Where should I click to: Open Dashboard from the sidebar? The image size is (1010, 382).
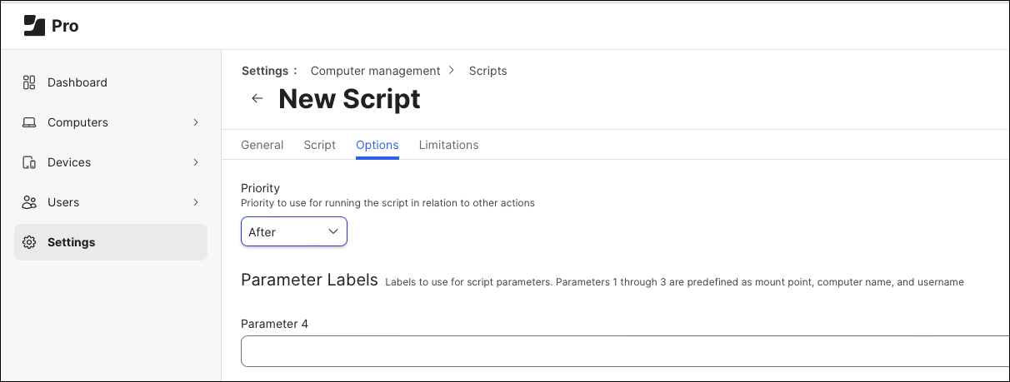point(77,82)
